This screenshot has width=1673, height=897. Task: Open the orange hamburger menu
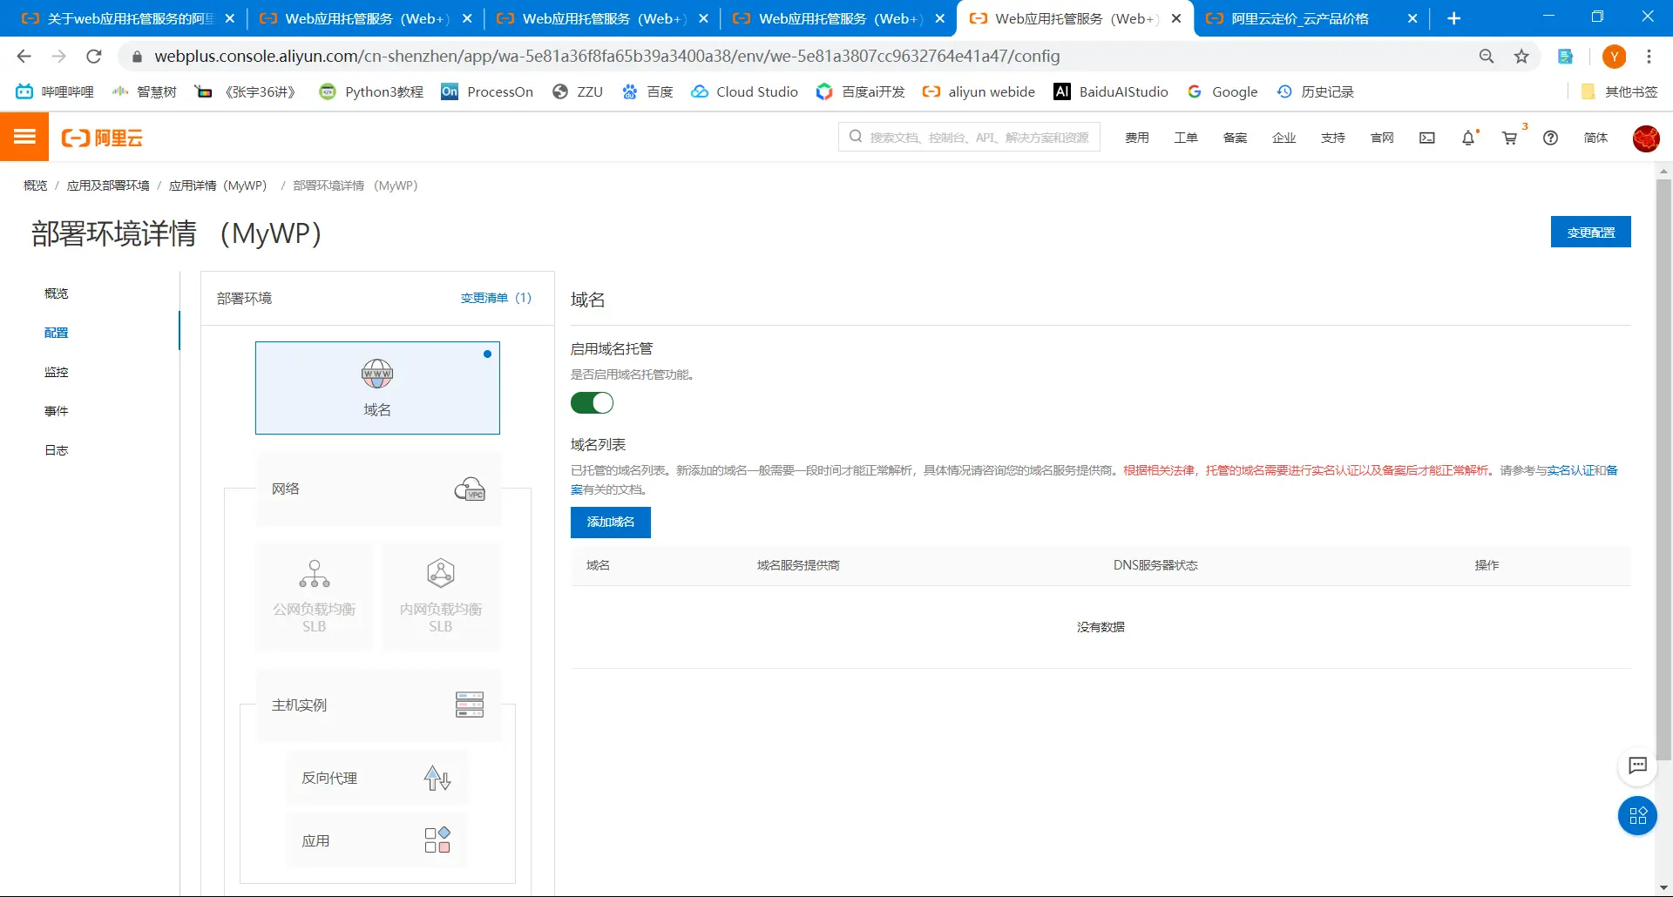(24, 137)
